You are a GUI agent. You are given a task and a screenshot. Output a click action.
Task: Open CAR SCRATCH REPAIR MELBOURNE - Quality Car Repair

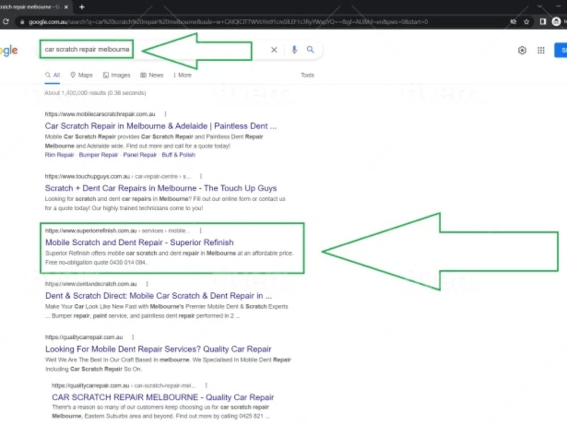pos(163,397)
